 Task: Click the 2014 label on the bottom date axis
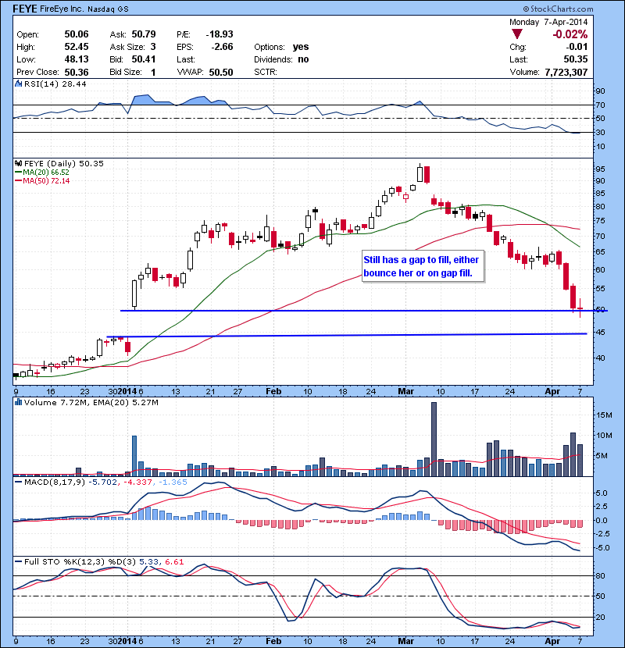127,641
